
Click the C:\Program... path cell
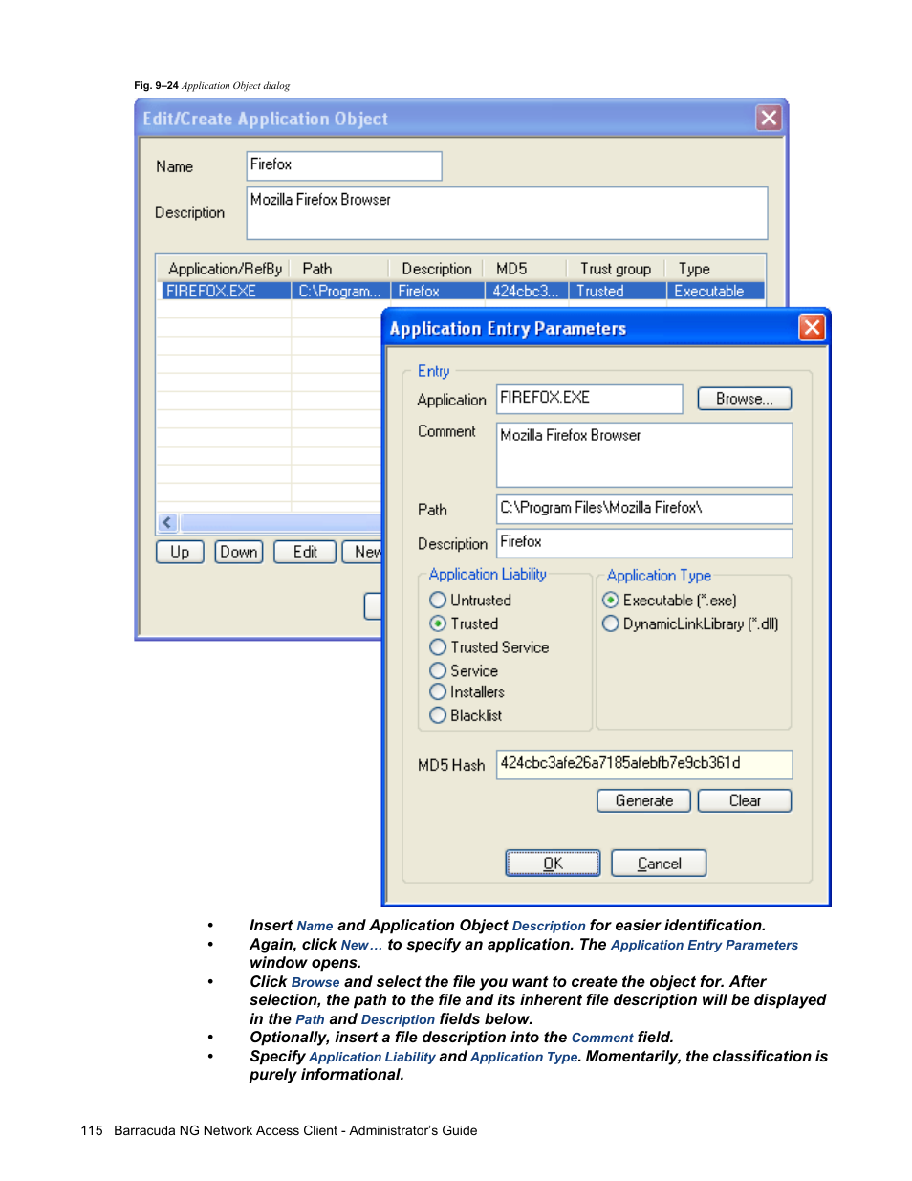click(x=340, y=291)
